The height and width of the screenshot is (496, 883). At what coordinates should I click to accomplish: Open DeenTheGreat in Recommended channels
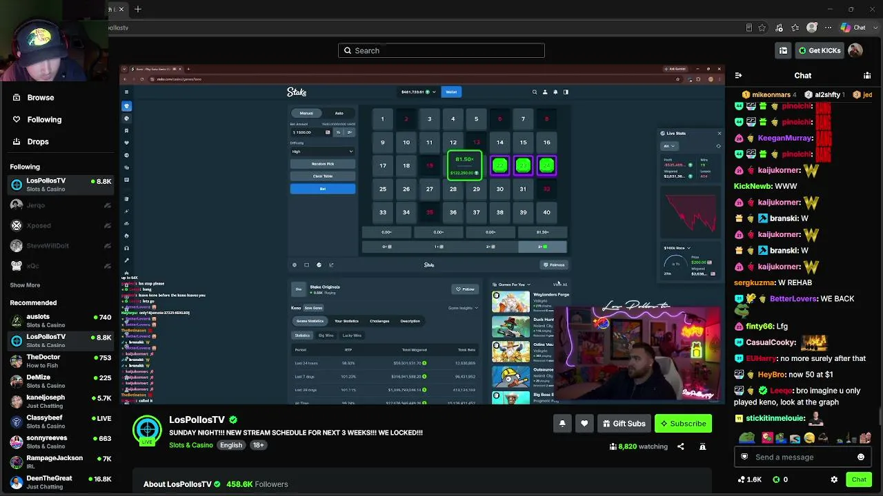coord(61,482)
